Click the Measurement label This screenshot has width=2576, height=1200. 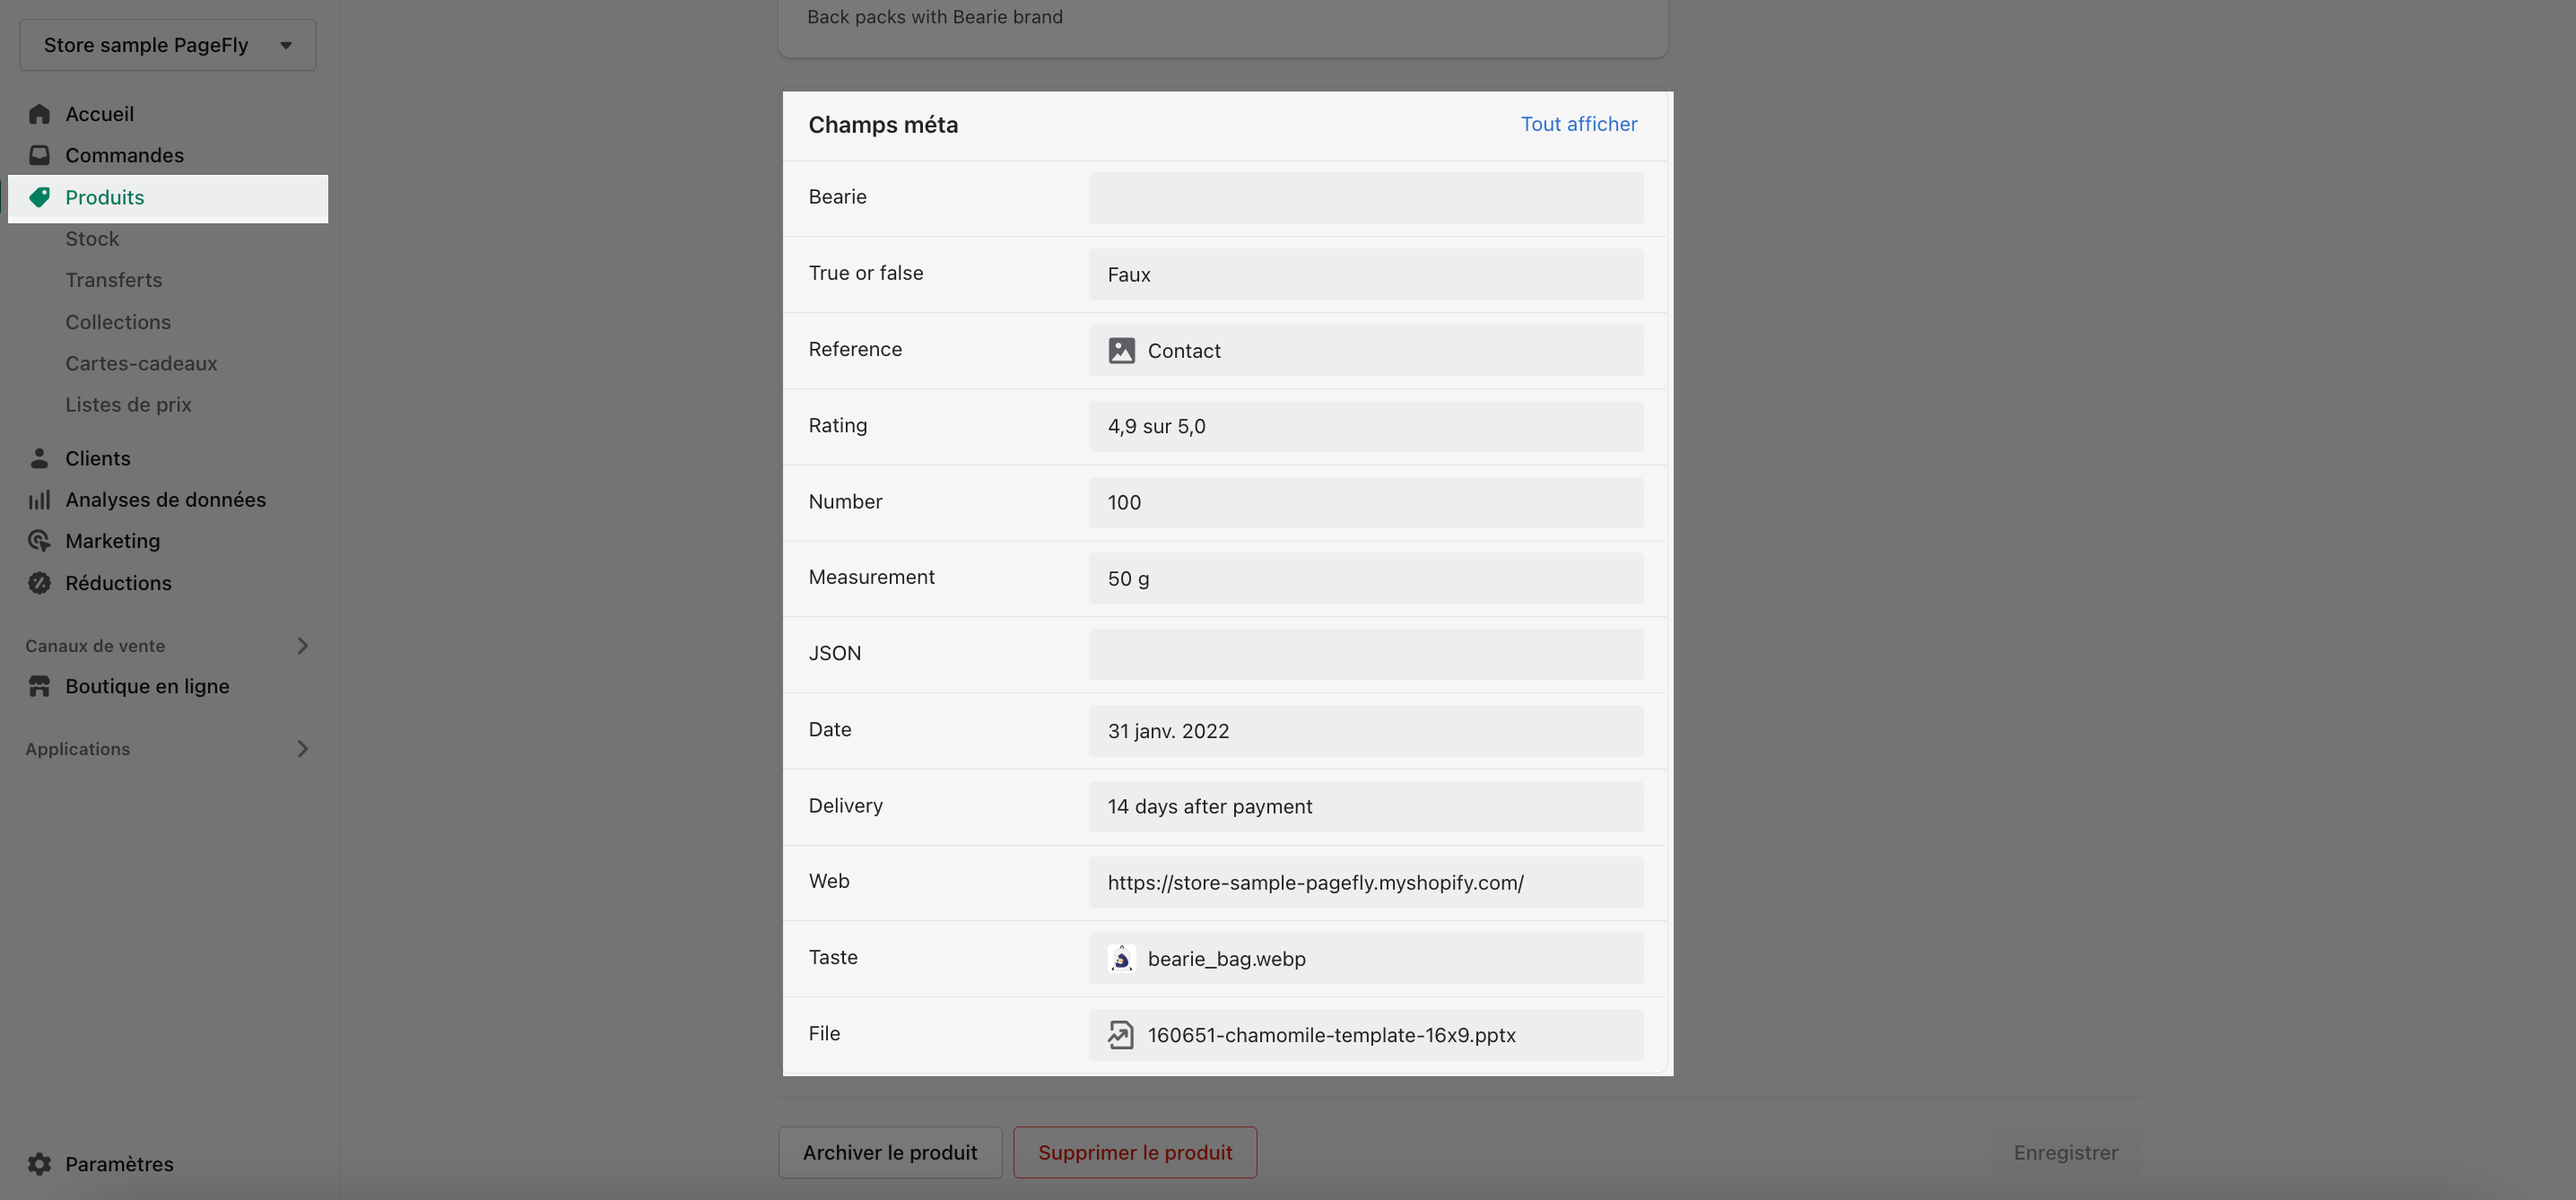871,577
